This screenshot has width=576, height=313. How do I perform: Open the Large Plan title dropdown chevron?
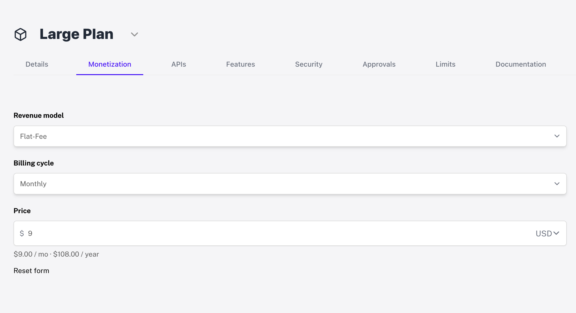tap(134, 35)
